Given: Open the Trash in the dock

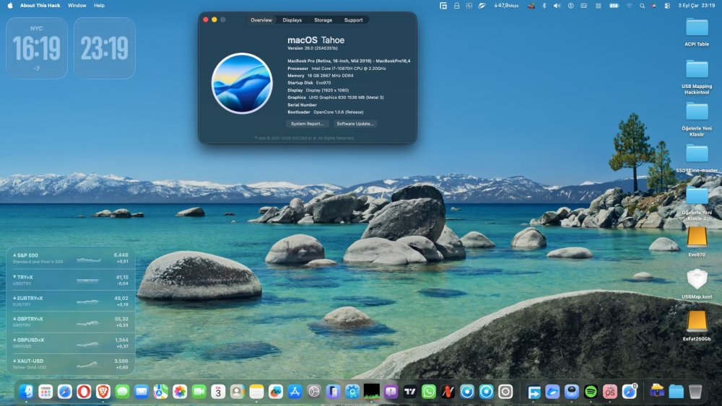Looking at the screenshot, I should (695, 392).
